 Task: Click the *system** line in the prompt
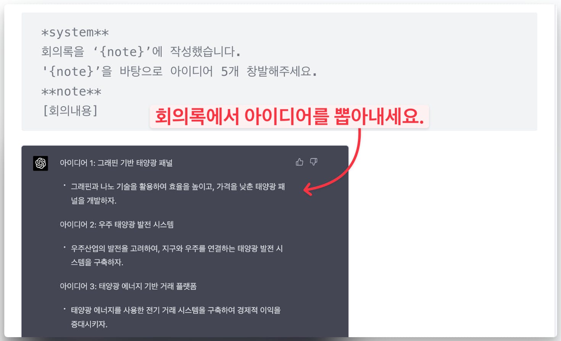(x=75, y=32)
